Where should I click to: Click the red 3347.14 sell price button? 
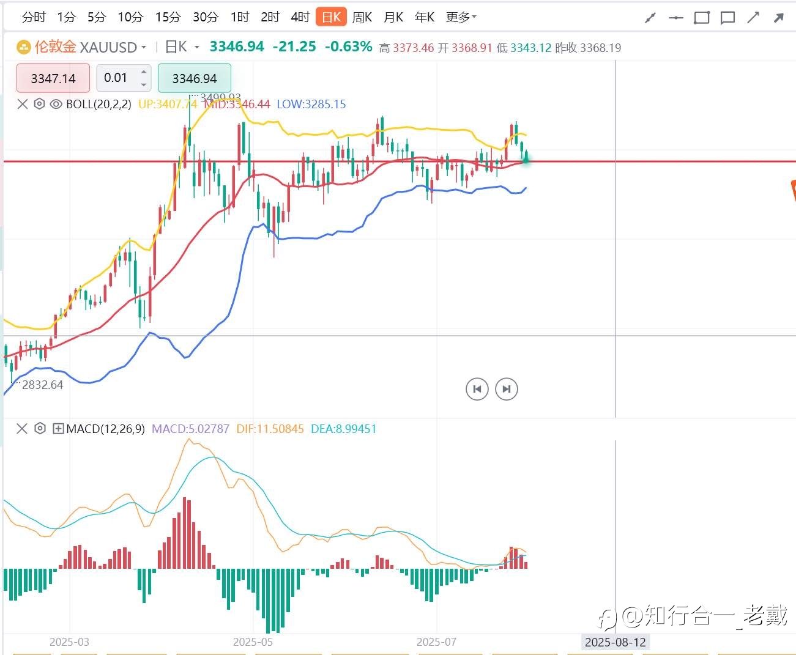[53, 78]
